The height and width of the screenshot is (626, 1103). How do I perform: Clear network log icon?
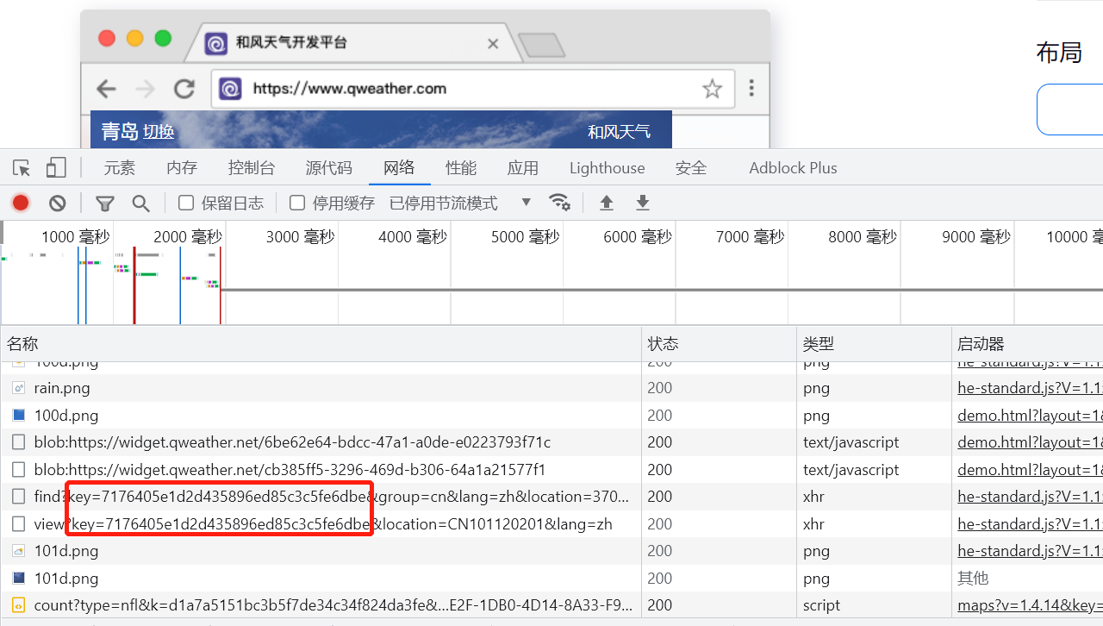58,203
